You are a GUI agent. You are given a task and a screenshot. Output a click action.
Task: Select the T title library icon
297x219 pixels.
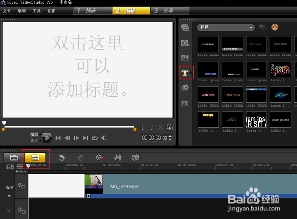(185, 73)
